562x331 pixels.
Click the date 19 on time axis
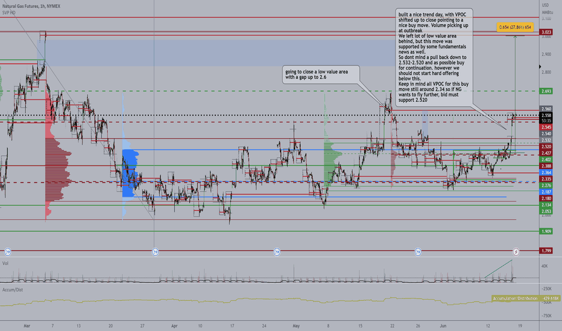520,326
